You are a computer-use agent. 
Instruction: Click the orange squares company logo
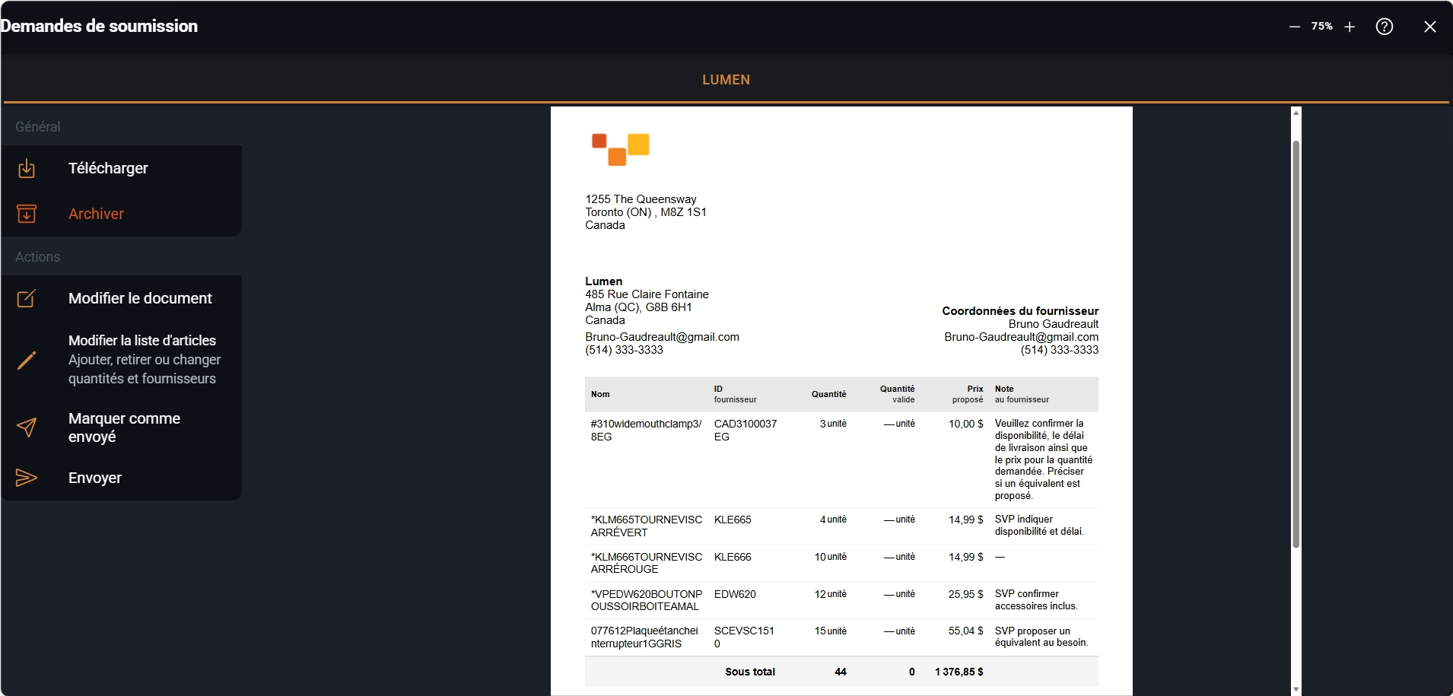click(x=621, y=149)
